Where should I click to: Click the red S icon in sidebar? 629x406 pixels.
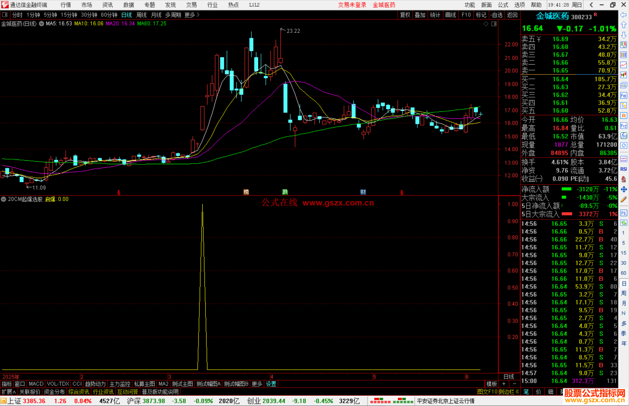(x=623, y=179)
